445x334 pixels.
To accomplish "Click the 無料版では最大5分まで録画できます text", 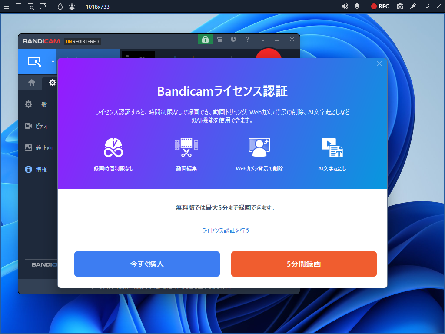I will click(226, 208).
